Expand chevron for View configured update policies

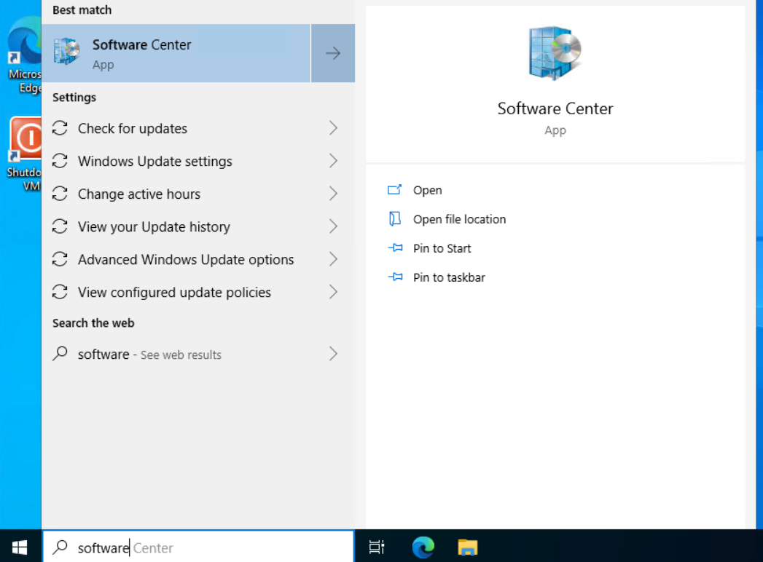pyautogui.click(x=333, y=292)
